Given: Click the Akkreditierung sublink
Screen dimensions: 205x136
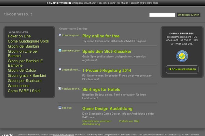Looking at the screenshot, I should (91, 124).
